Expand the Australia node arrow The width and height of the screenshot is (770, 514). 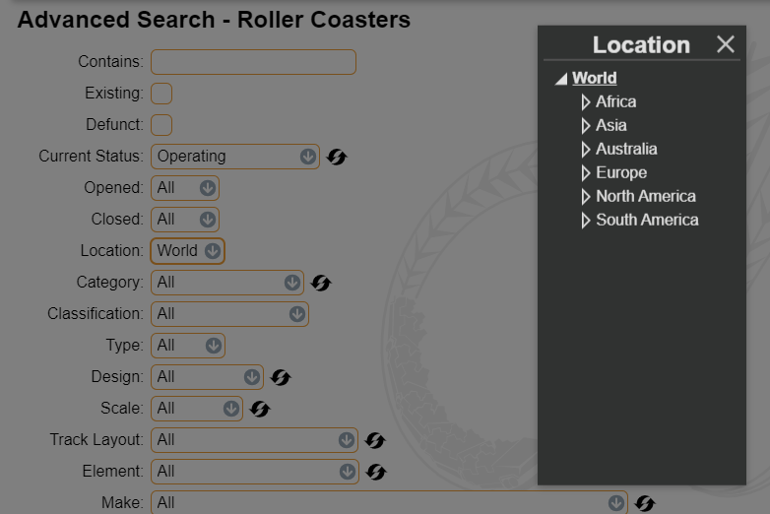[585, 150]
